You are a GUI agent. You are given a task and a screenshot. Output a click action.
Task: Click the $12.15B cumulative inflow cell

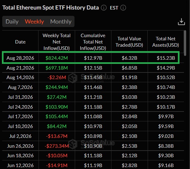[x=93, y=68]
